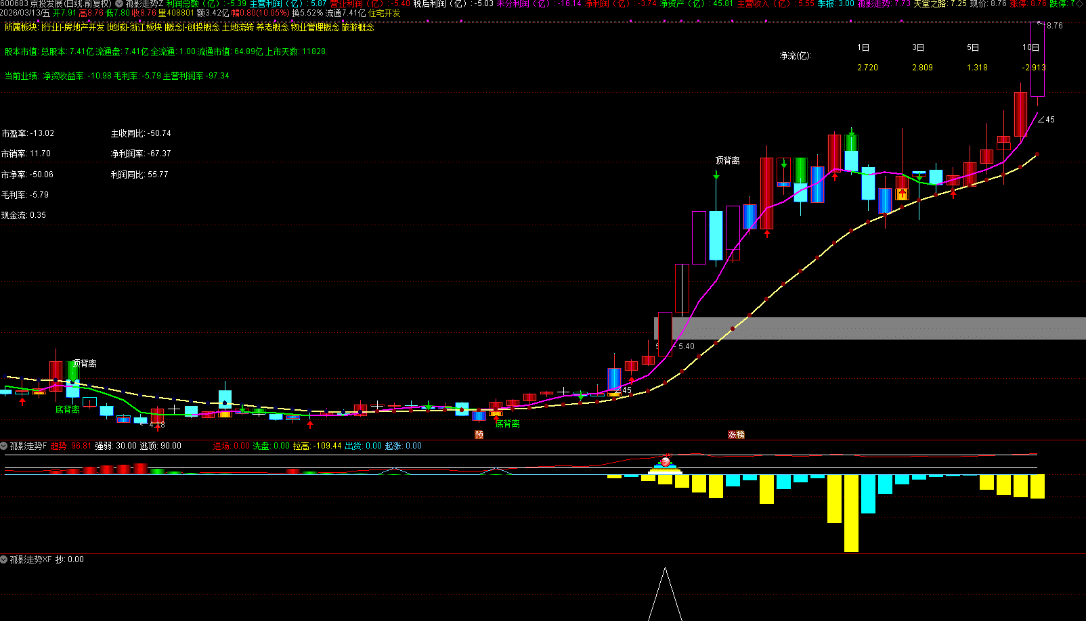Click the 住宅开发 sector label

384,13
